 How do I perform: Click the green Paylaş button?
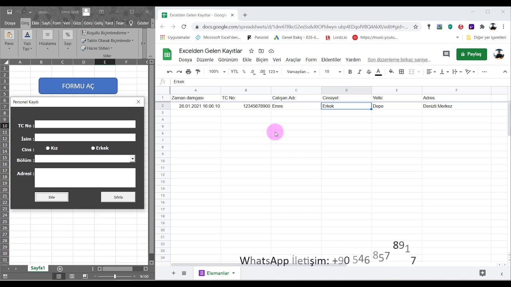pyautogui.click(x=471, y=54)
